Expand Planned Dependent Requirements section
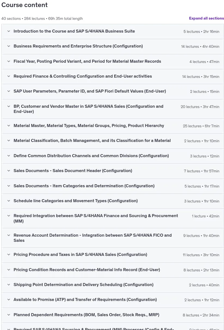 (x=112, y=315)
